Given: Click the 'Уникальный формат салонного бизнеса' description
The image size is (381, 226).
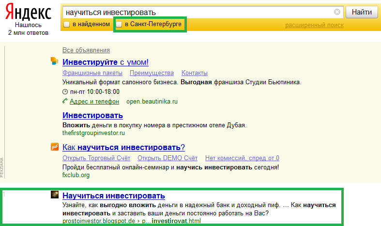Looking at the screenshot, I should 182,82.
